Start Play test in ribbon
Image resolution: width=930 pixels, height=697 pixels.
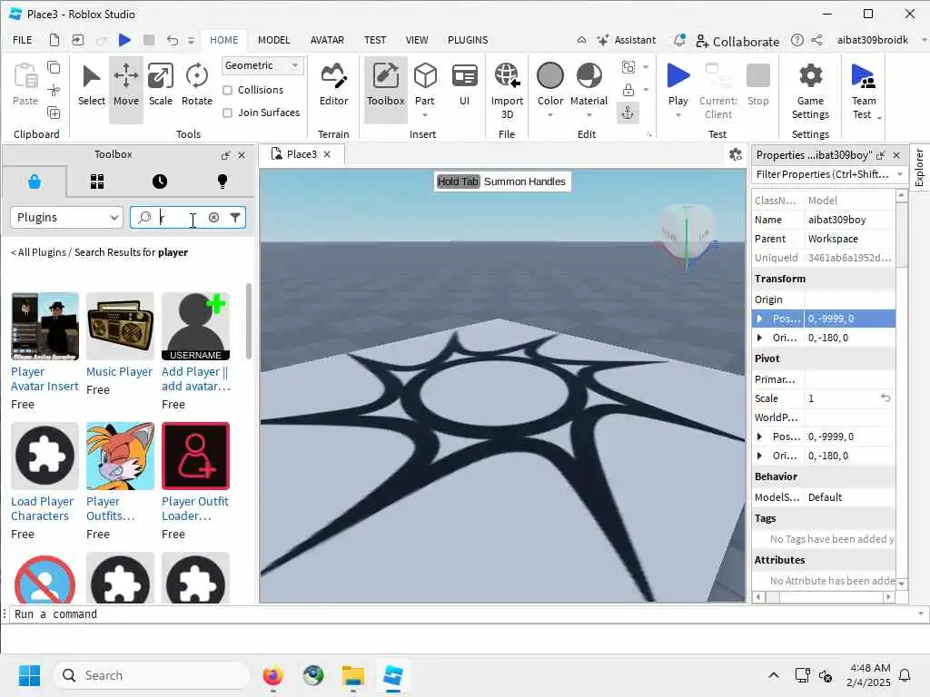(678, 83)
